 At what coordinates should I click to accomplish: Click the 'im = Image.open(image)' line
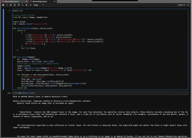28,59
